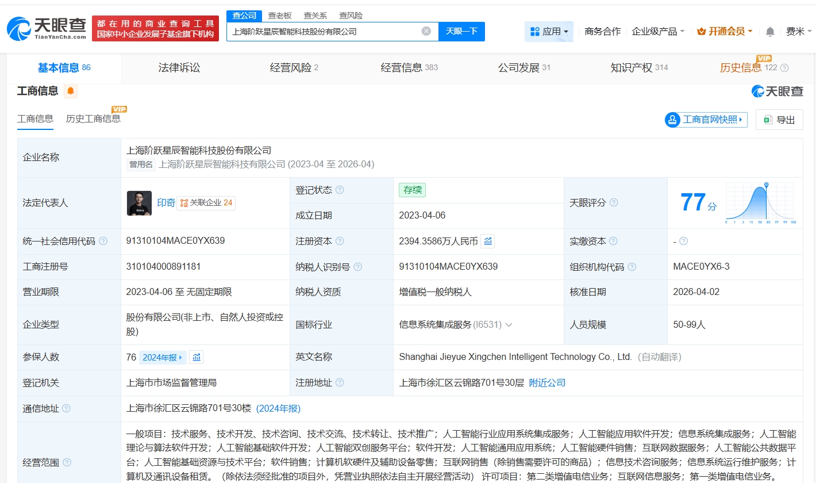816x483 pixels.
Task: Click help icon next to 统一社会信用代码
Action: 103,241
